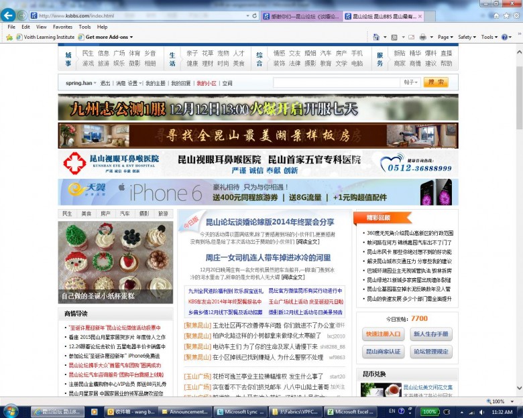Open the 帖子 search type dropdown

410,82
